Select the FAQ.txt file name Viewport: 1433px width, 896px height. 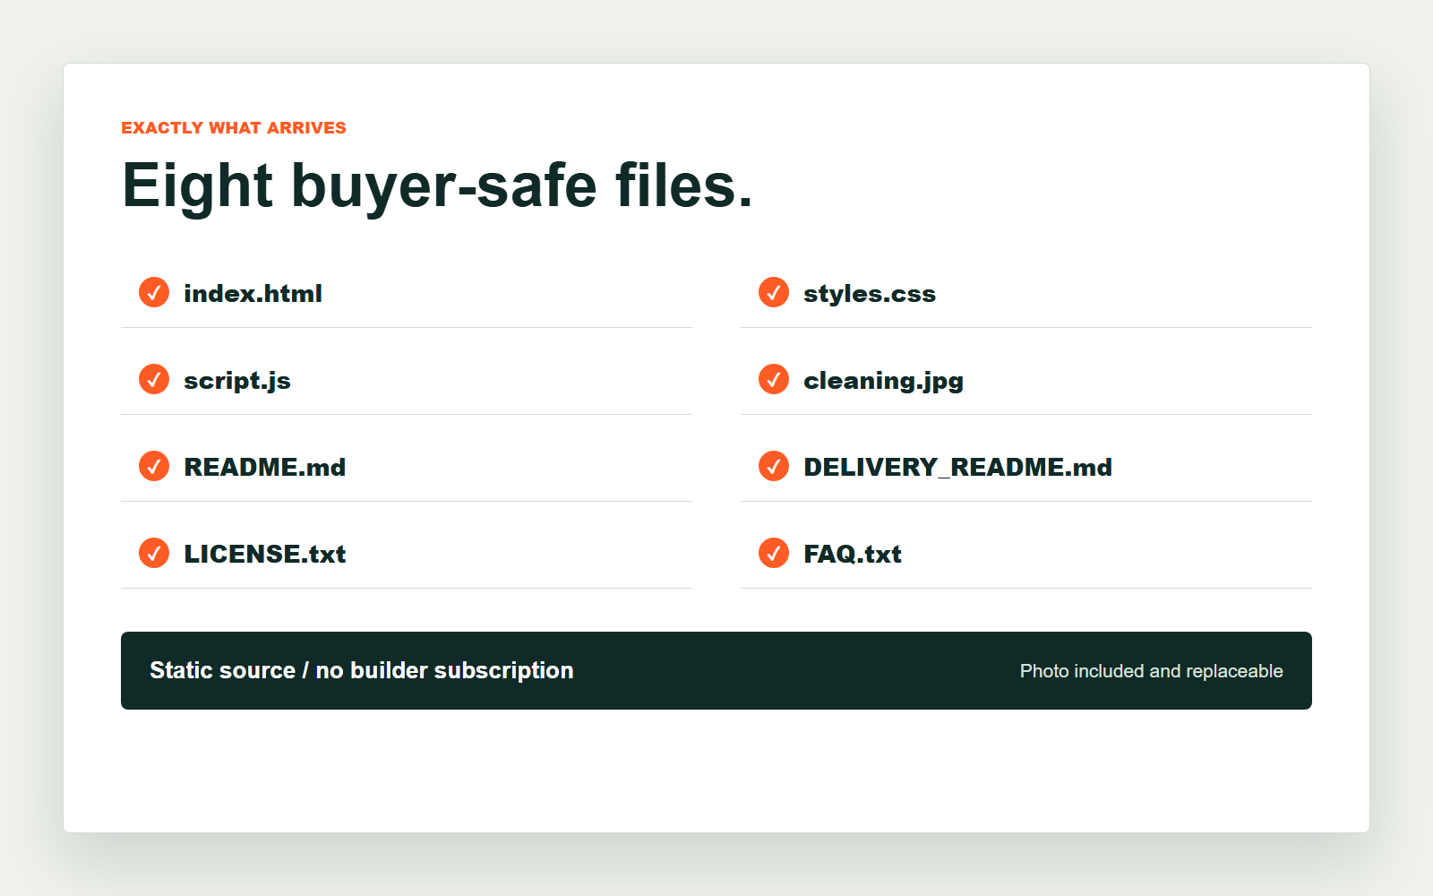[x=853, y=554]
